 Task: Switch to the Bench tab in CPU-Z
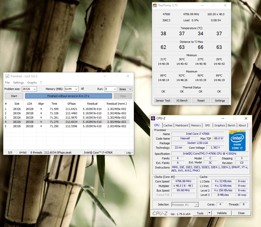[232, 125]
